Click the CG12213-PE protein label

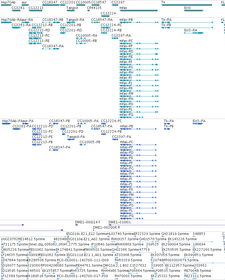coord(42,137)
